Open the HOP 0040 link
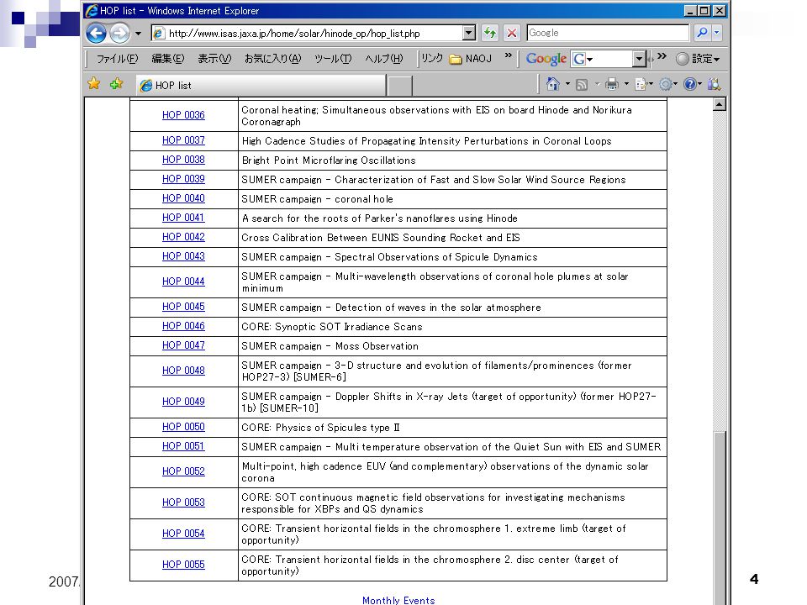The image size is (807, 605). (x=183, y=198)
